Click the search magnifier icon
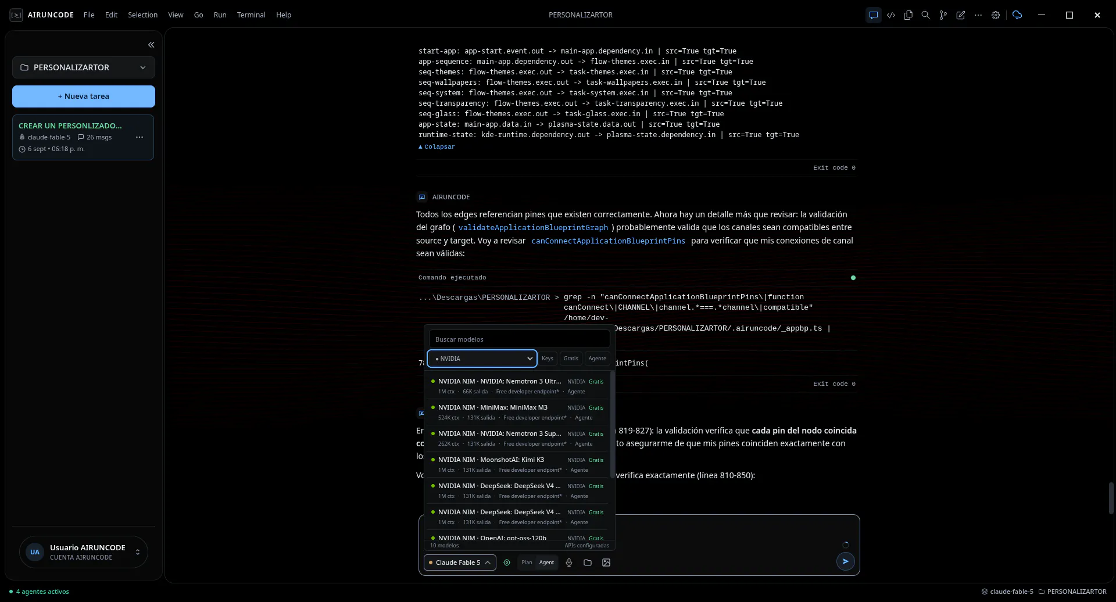Image resolution: width=1116 pixels, height=602 pixels. click(925, 15)
